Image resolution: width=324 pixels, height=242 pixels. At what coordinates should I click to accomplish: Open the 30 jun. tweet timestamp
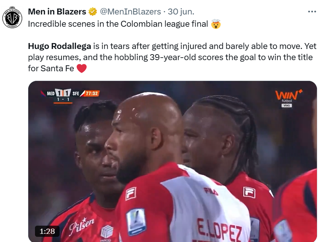181,12
